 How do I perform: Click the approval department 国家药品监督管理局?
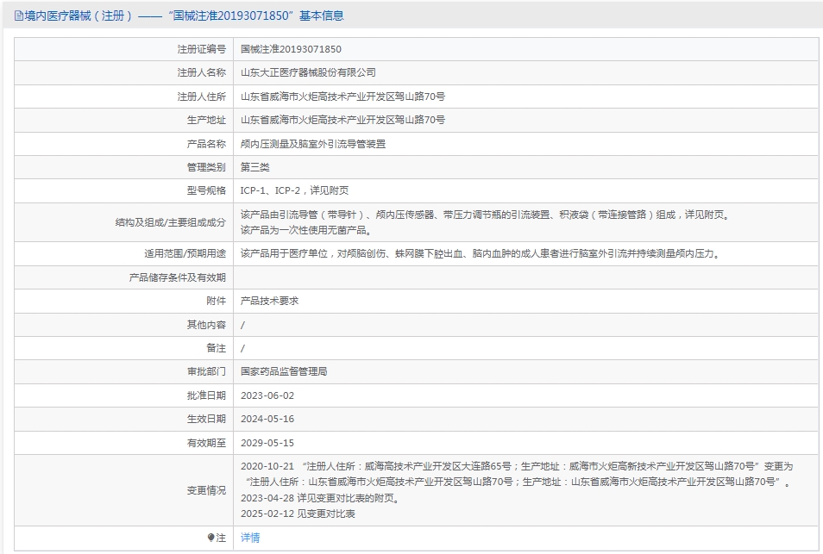[284, 371]
